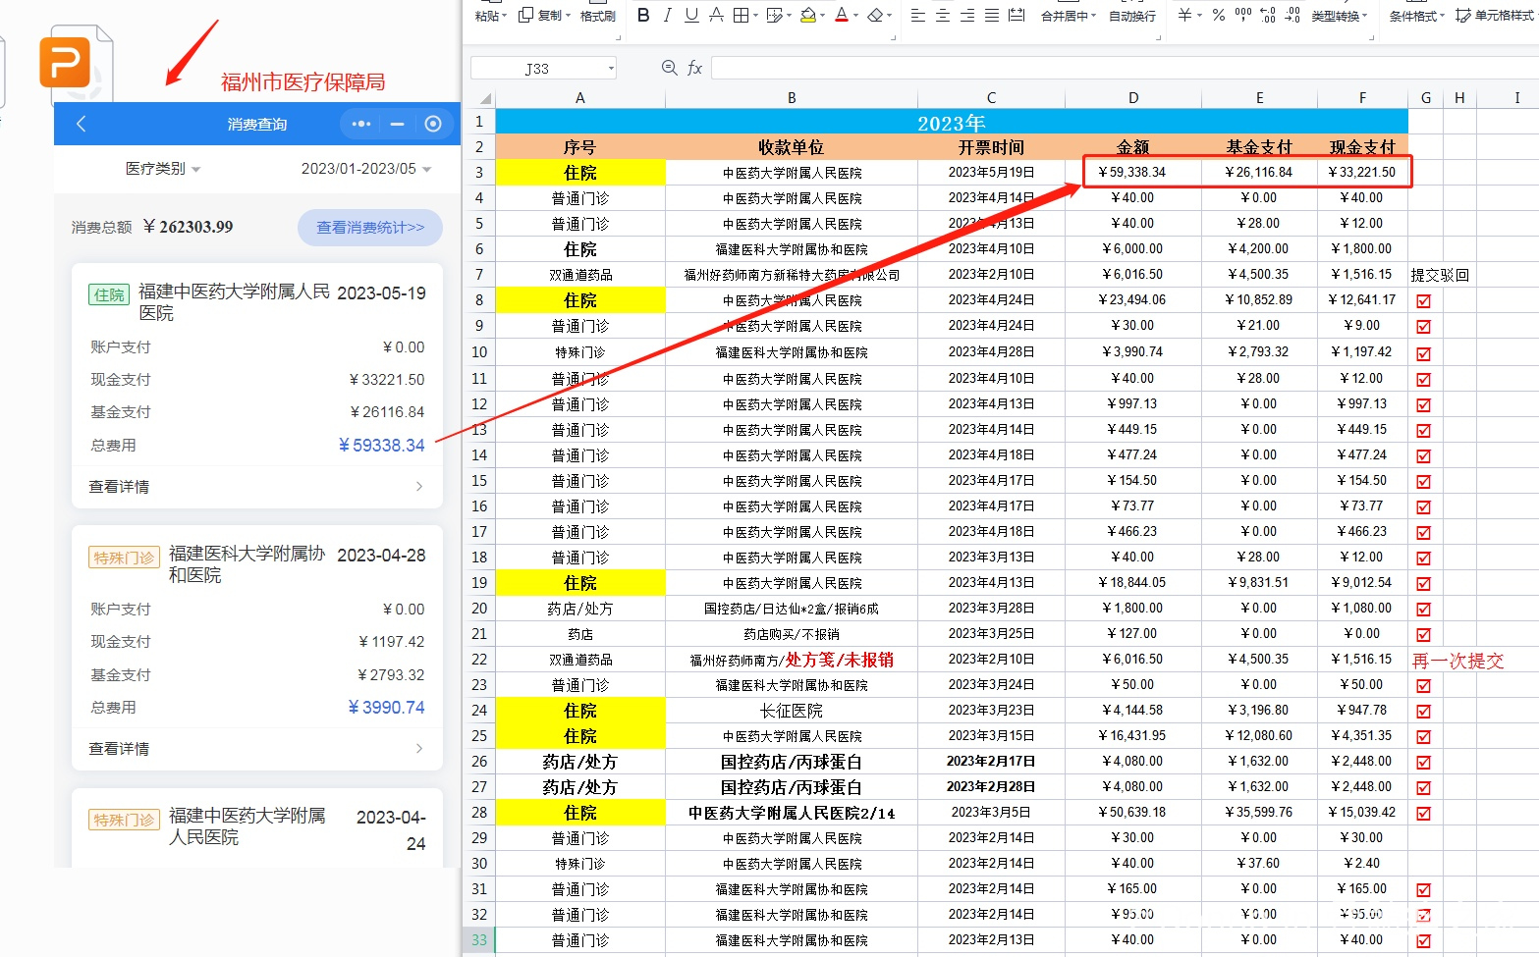Click the copy icon
The width and height of the screenshot is (1539, 957).
(525, 15)
